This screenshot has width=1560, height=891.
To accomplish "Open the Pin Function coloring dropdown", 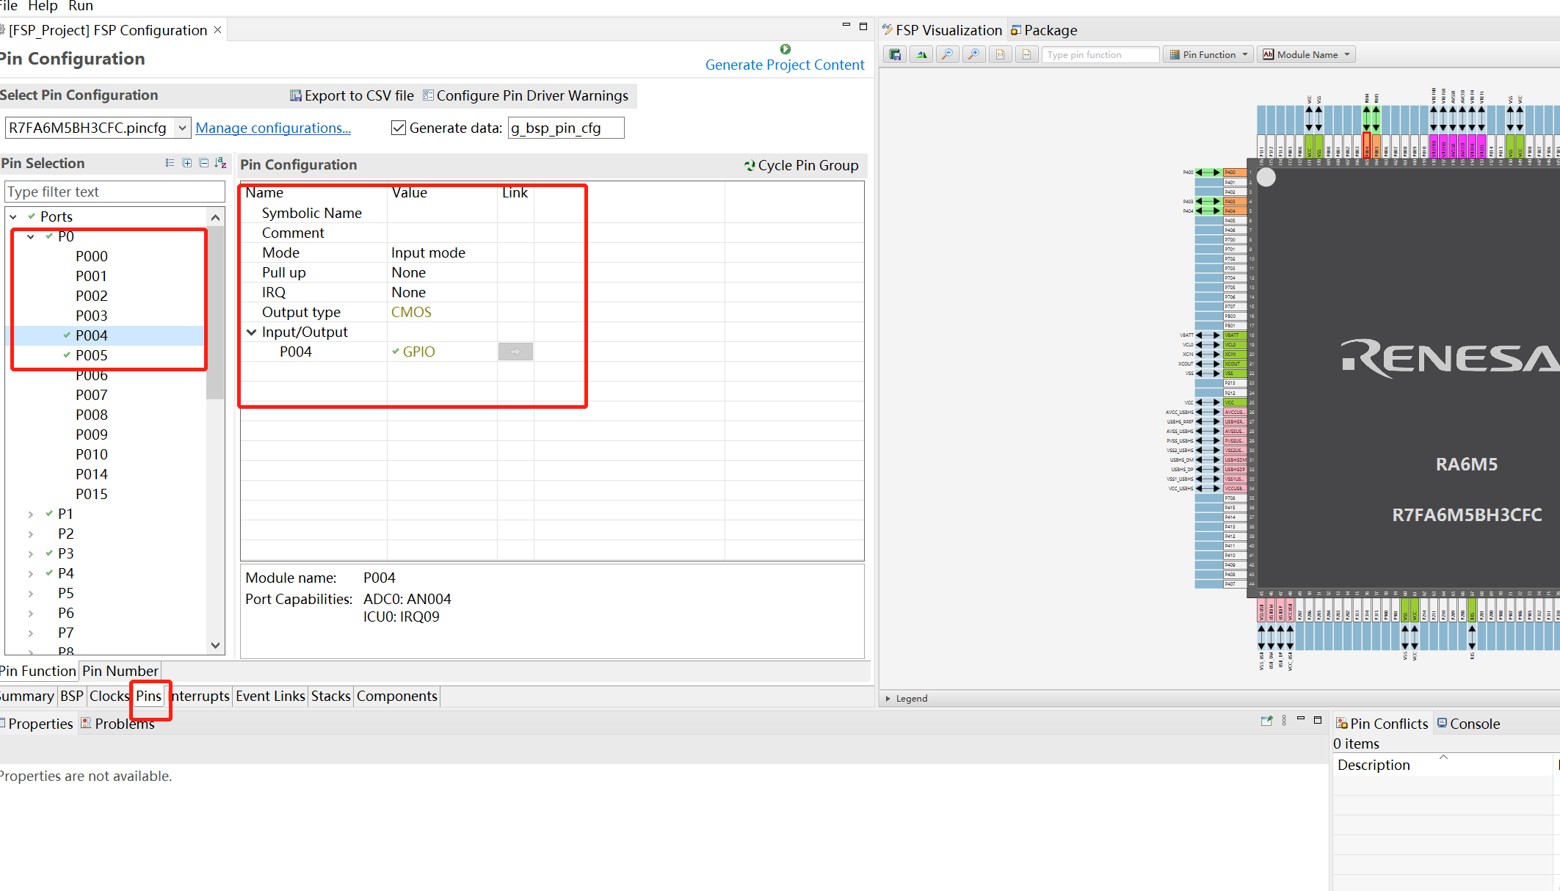I will pos(1208,55).
